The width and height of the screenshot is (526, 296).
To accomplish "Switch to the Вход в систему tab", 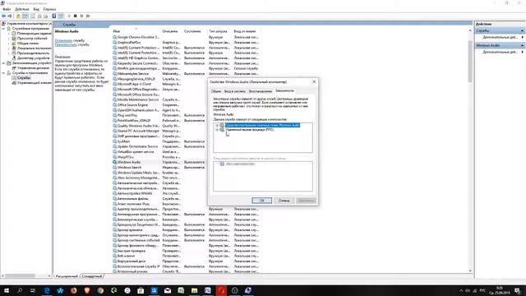I will (235, 91).
